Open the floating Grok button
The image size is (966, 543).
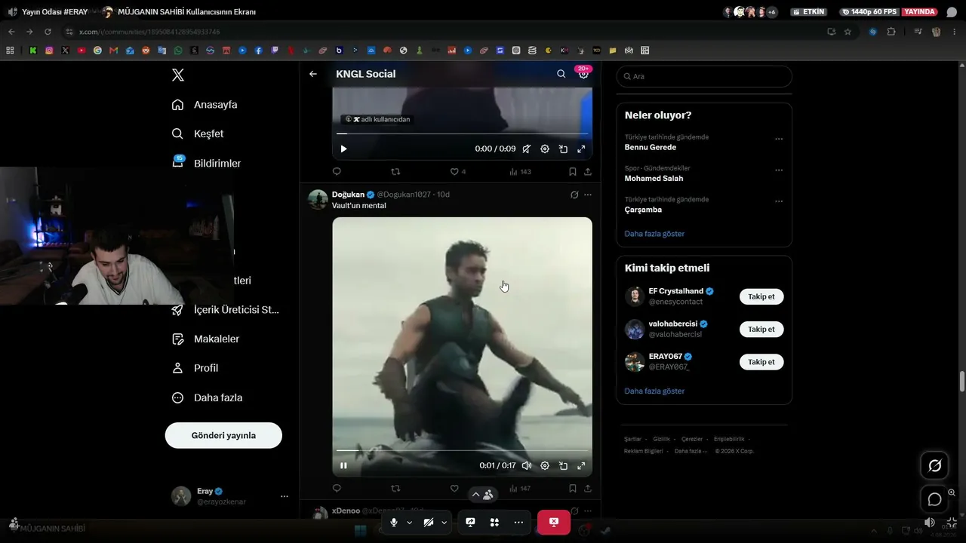[934, 465]
